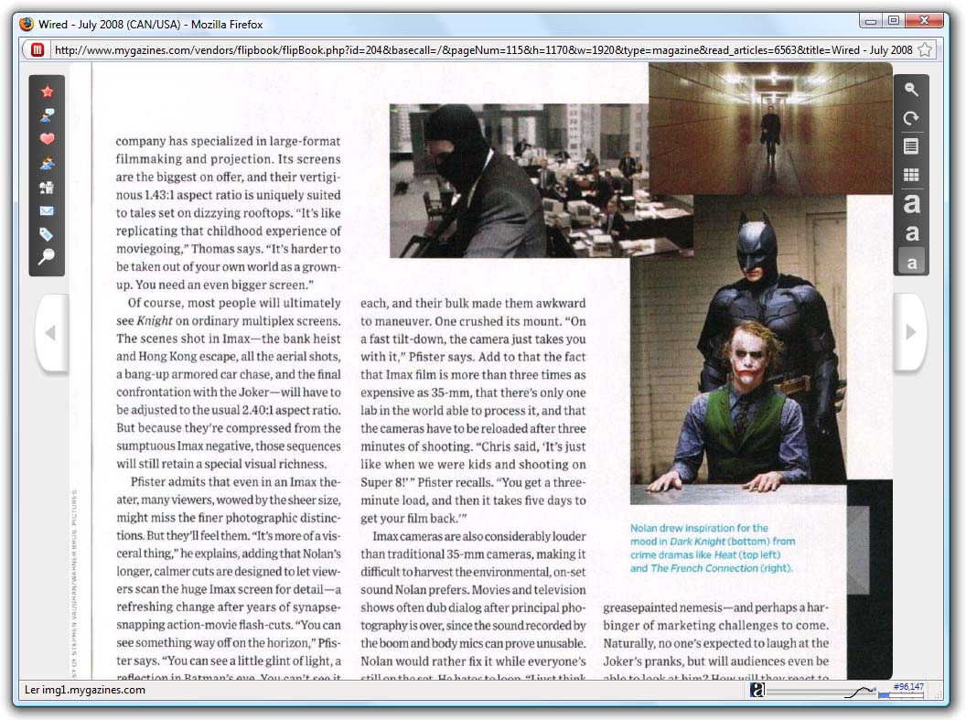Select the medium text size 'a'
Image resolution: width=966 pixels, height=720 pixels.
point(912,232)
